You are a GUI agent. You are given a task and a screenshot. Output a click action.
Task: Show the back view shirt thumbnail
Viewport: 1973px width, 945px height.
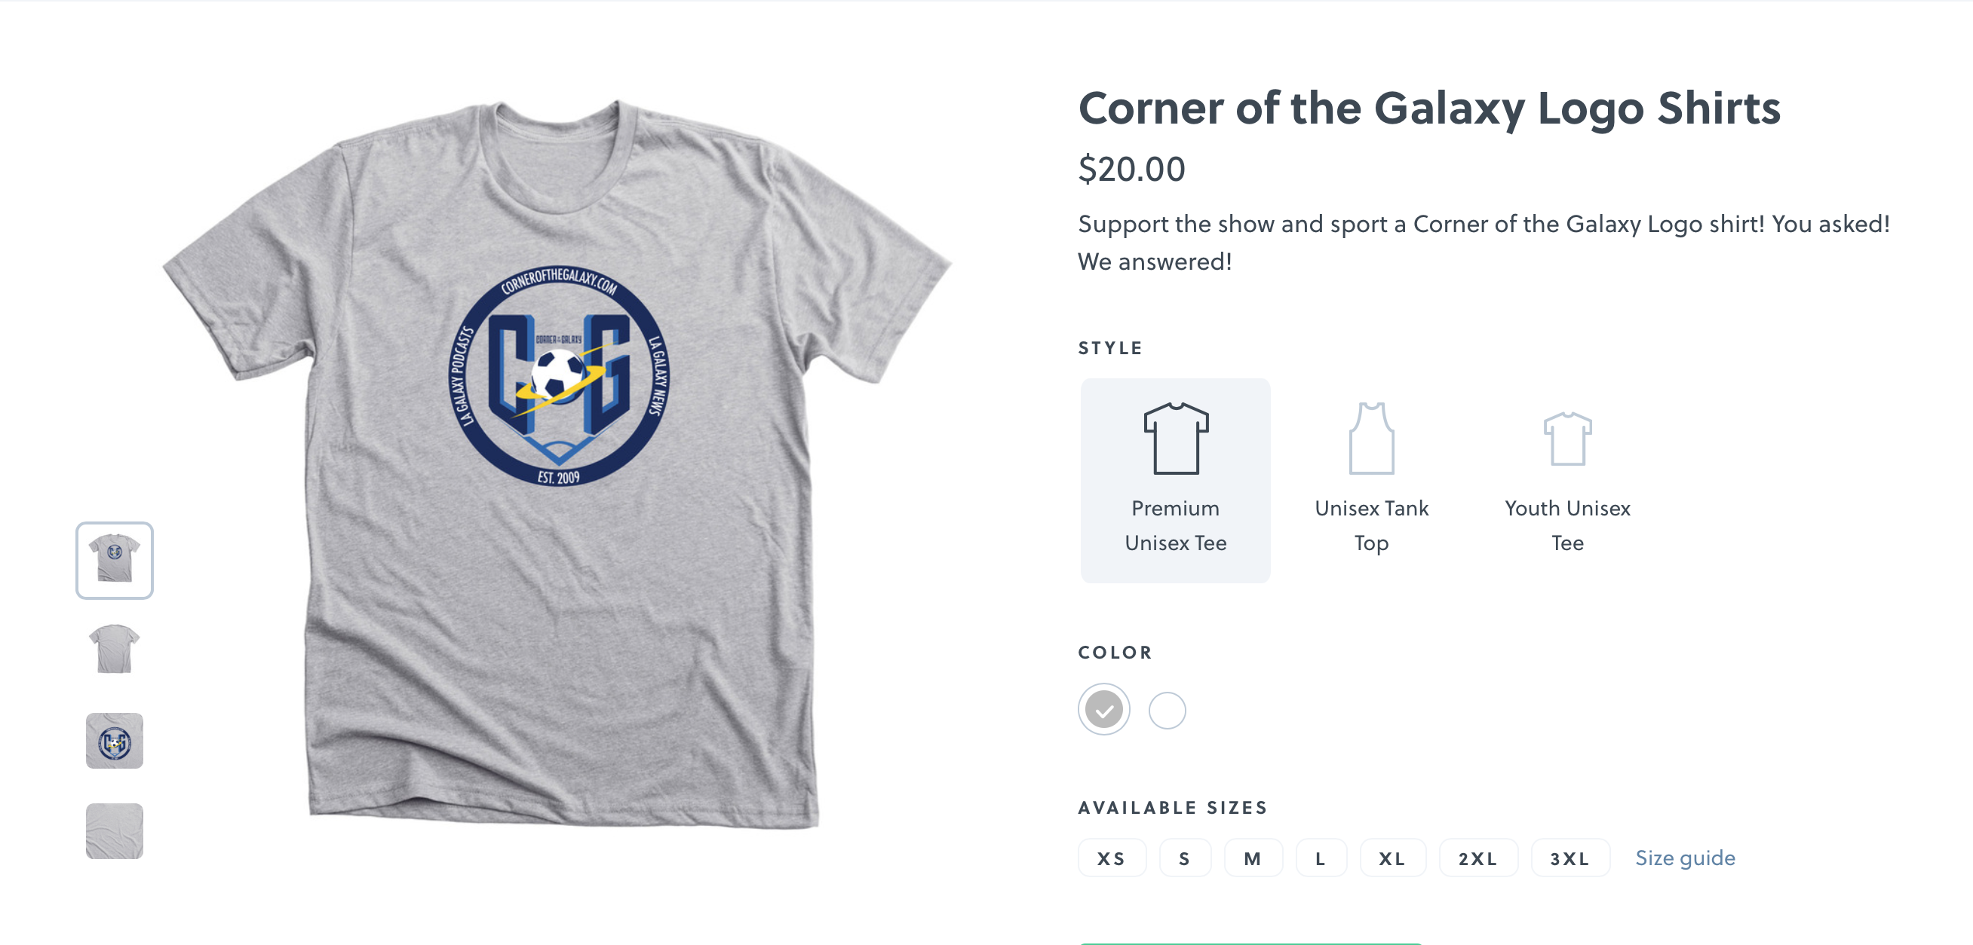coord(114,650)
